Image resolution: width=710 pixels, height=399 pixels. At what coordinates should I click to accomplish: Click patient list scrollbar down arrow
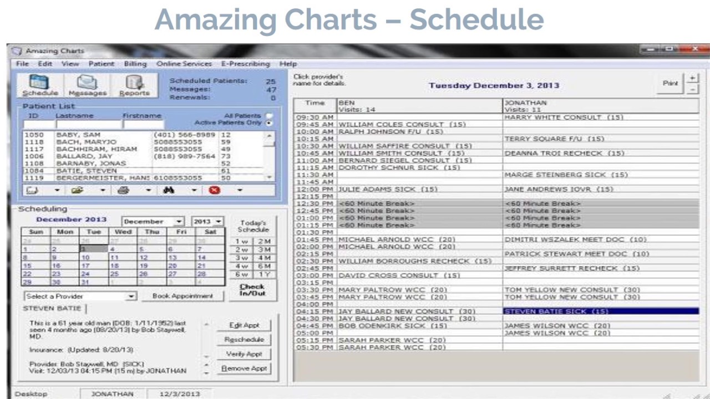270,177
